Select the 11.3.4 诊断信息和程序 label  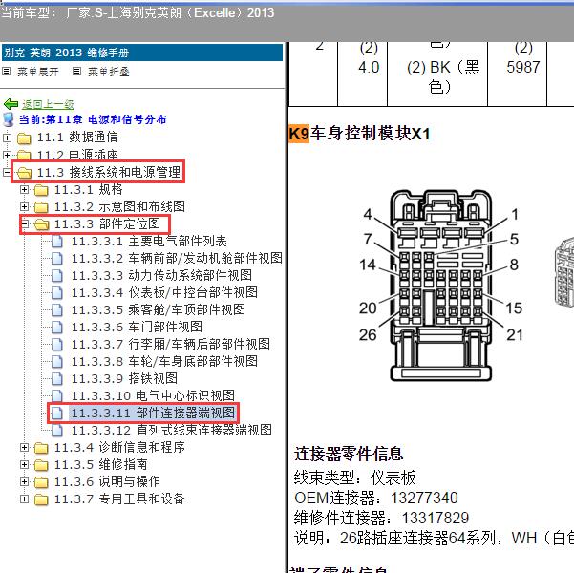coord(119,447)
